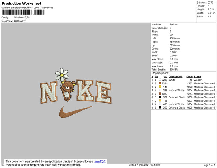Click the 'Description' column header
This screenshot has height=168, width=217.
(175, 77)
